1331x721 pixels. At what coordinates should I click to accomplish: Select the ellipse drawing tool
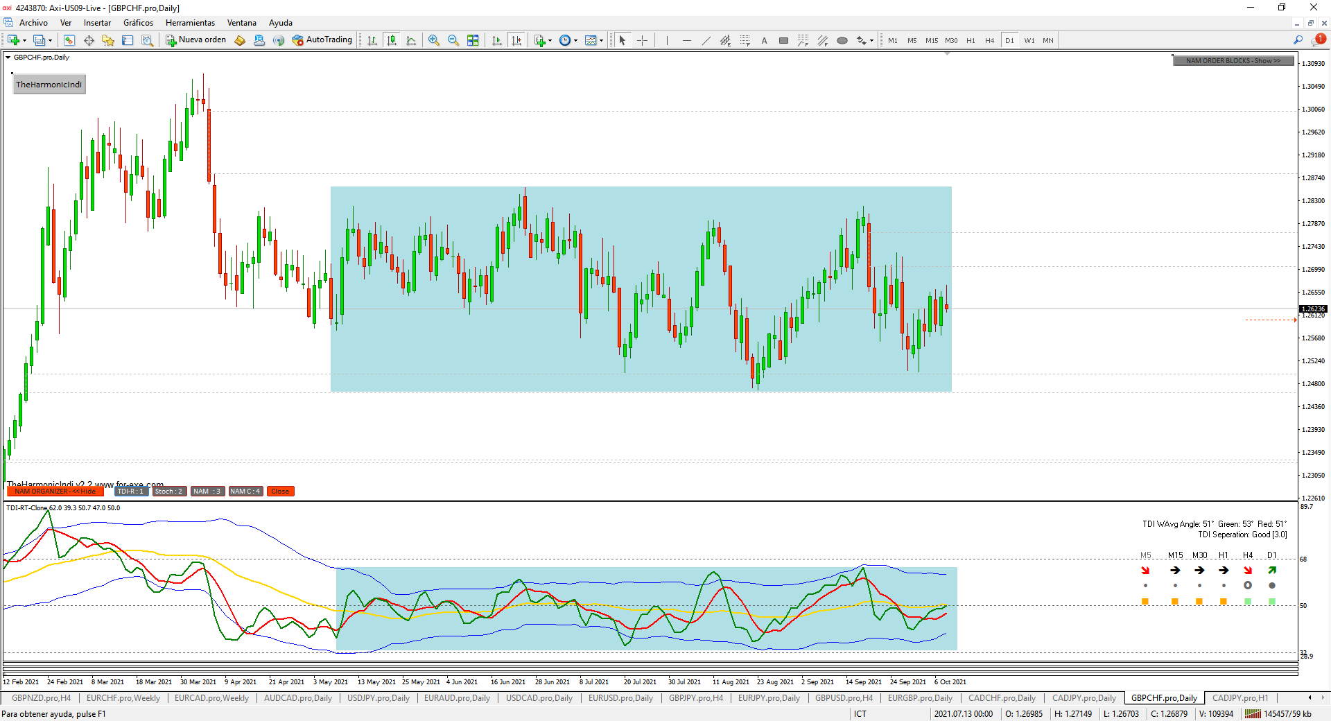pos(842,40)
